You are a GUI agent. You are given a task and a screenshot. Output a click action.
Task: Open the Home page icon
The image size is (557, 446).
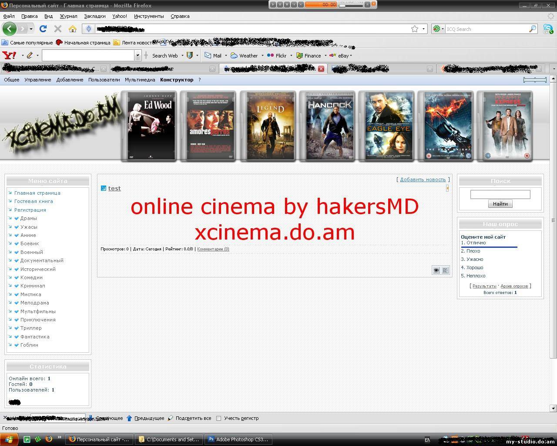pos(73,29)
